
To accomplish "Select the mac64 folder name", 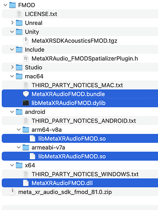I will (x=34, y=76).
